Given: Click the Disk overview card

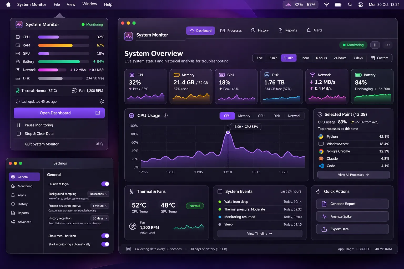Looking at the screenshot, I should pyautogui.click(x=281, y=87).
